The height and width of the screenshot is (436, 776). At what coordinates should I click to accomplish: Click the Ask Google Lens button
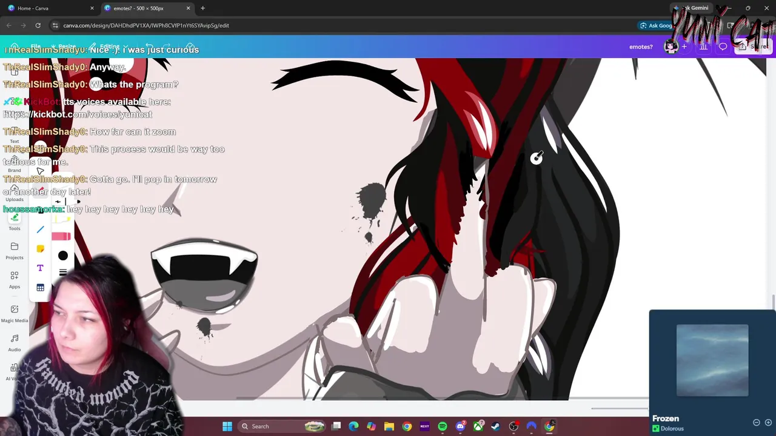pyautogui.click(x=656, y=25)
